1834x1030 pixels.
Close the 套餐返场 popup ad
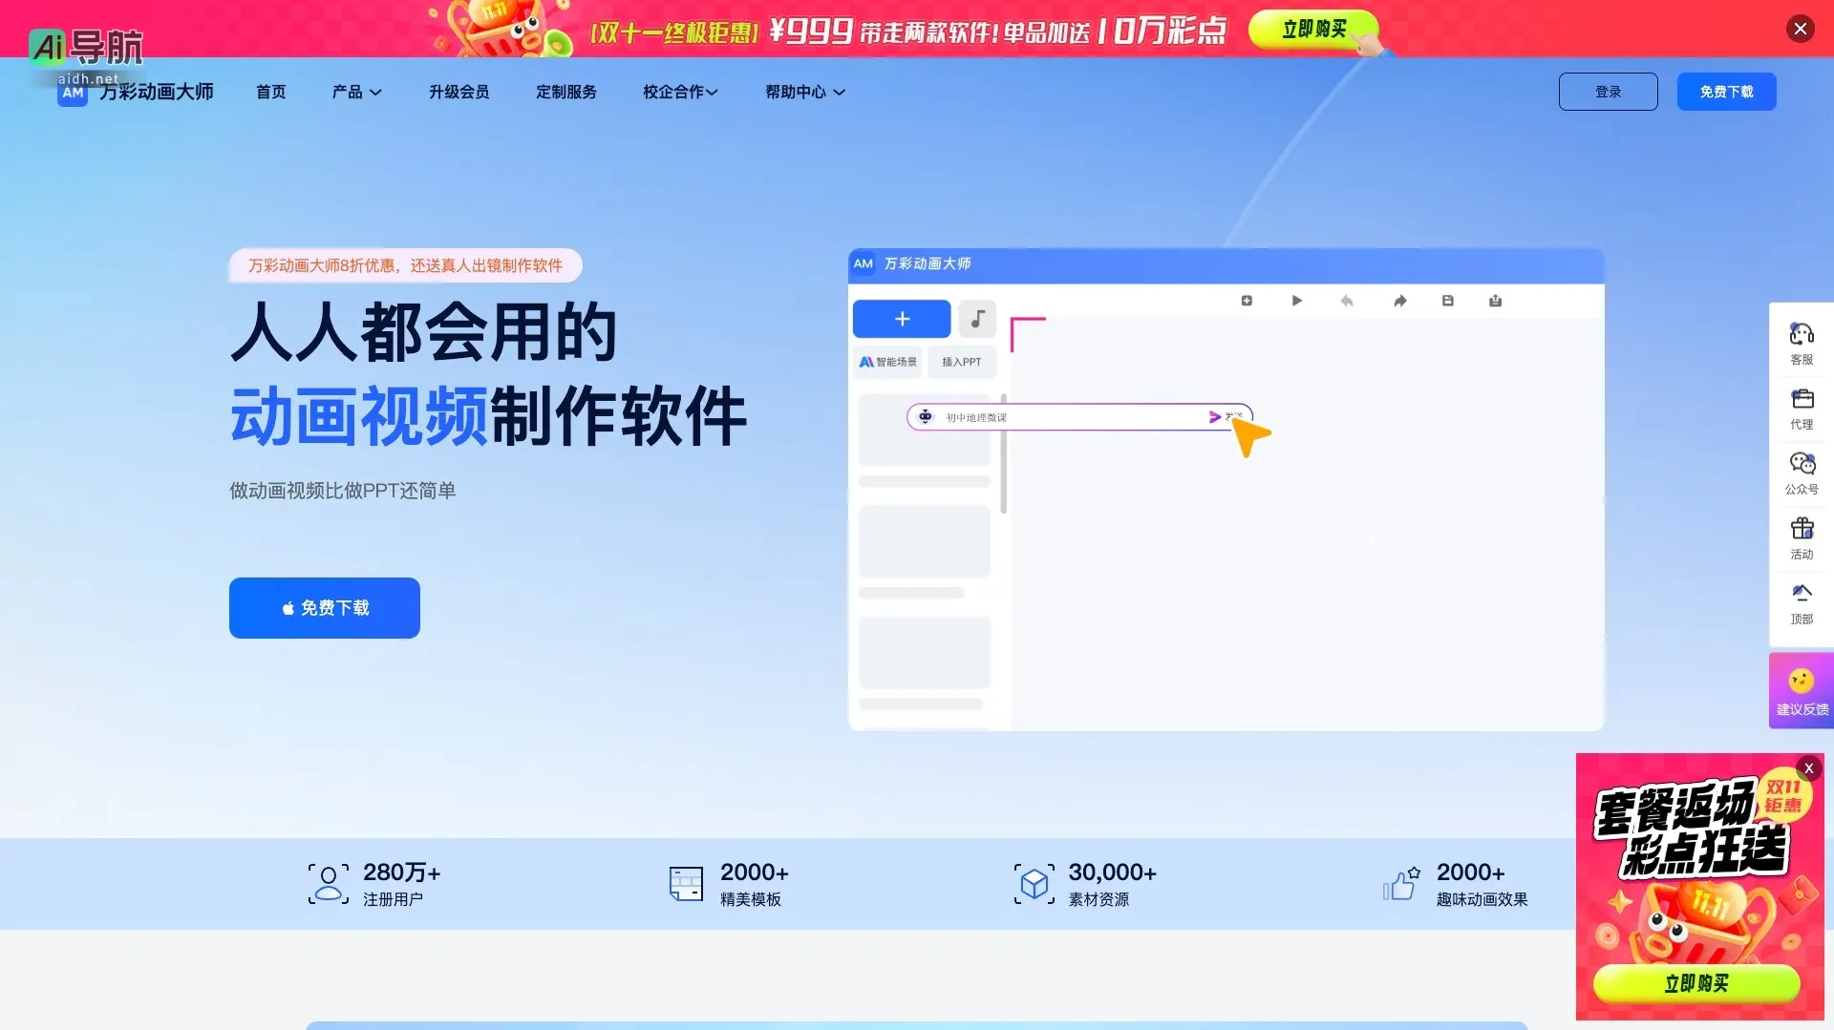click(x=1808, y=768)
